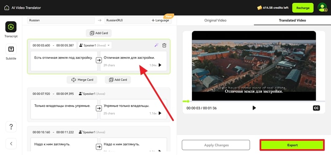The width and height of the screenshot is (331, 155).
Task: Click the AI Video Translator title
Action: [26, 8]
